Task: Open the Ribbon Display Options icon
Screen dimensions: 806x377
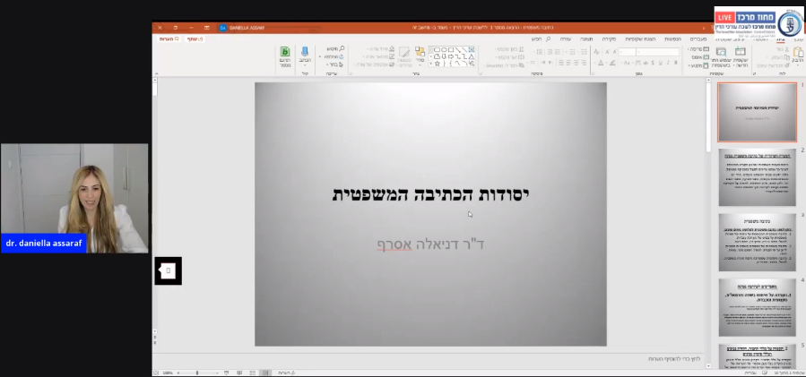Action: 206,28
